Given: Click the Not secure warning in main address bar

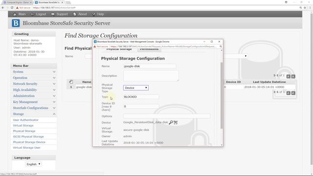Looking at the screenshot, I should point(23,8).
